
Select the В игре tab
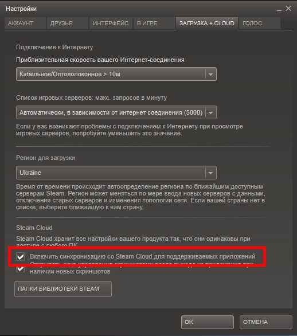(154, 23)
